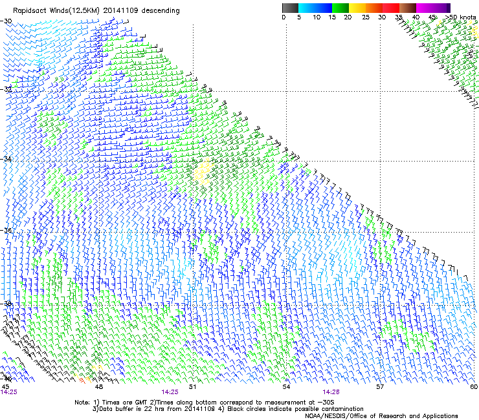The image size is (479, 420).
Task: Click the '10' label under the color bar
Action: coord(317,17)
